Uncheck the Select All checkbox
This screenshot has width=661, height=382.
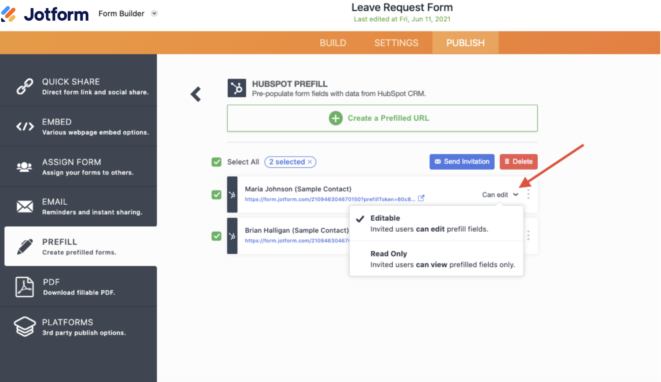[216, 162]
